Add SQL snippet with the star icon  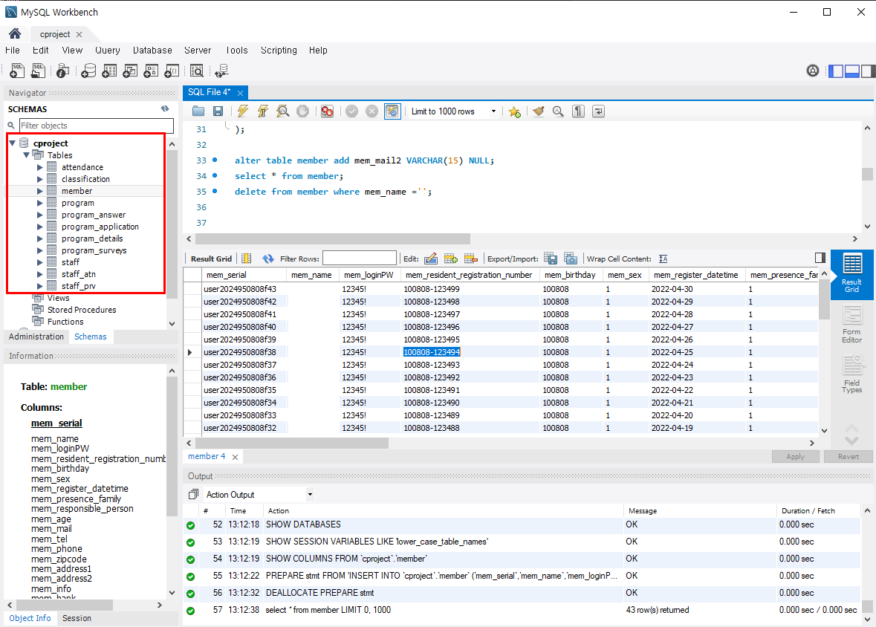(x=514, y=111)
